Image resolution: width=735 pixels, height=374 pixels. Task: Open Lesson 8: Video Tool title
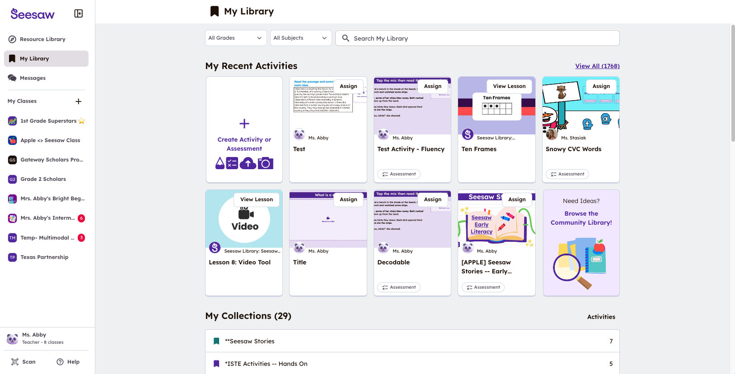pos(239,262)
